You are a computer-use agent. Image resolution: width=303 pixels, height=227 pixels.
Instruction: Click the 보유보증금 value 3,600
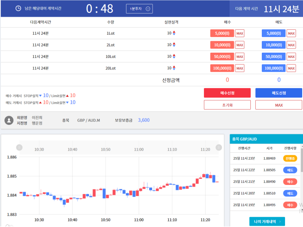coord(144,120)
